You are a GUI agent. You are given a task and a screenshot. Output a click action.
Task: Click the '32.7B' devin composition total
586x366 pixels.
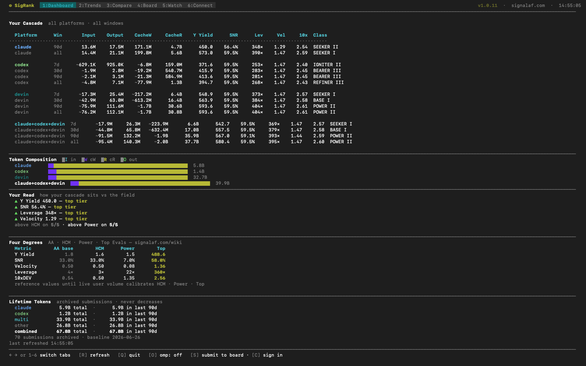click(x=200, y=177)
